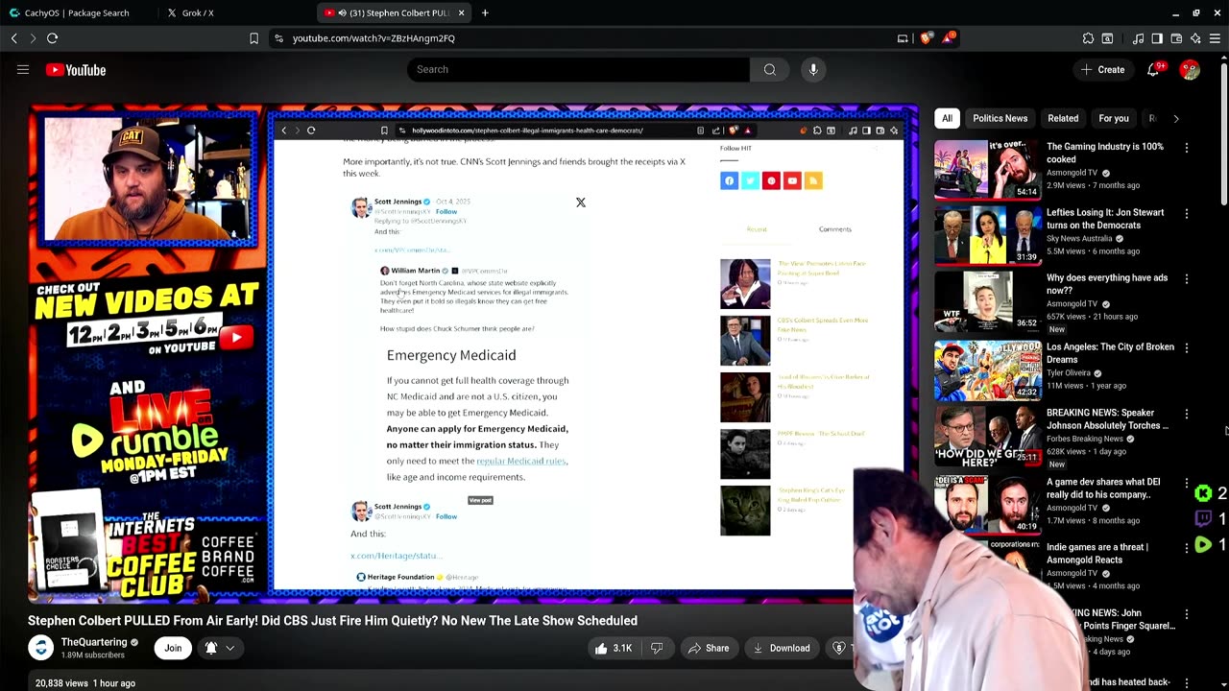
Task: Open TheQuartering channel avatar
Action: [x=40, y=648]
